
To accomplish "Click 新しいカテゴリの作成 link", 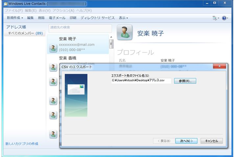I will click(22, 144).
